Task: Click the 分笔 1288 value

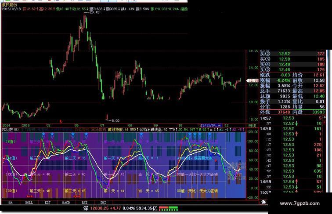Action: (285, 107)
